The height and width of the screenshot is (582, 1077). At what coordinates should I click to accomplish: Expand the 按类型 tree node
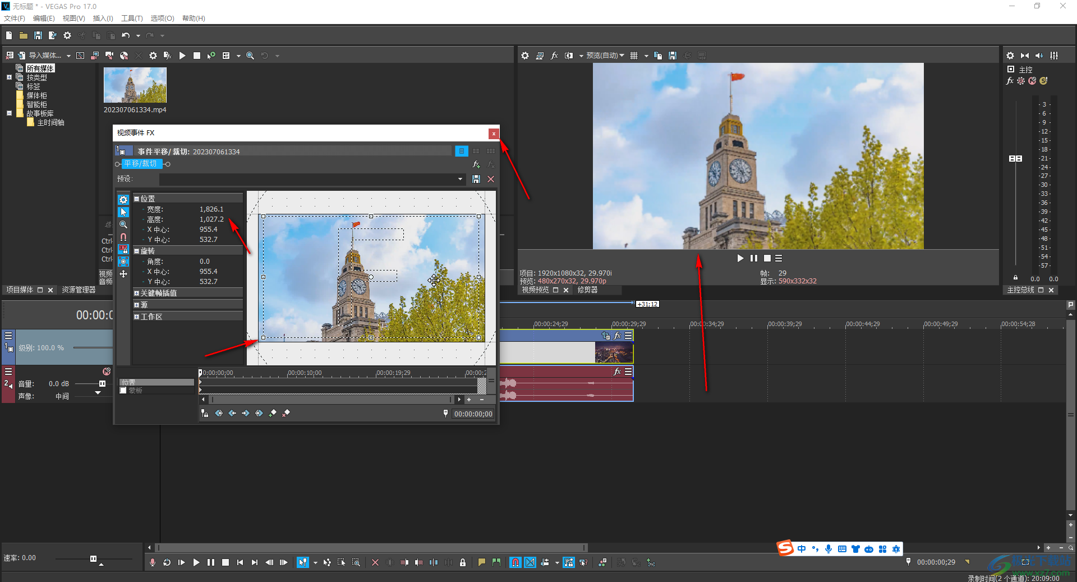[x=9, y=77]
